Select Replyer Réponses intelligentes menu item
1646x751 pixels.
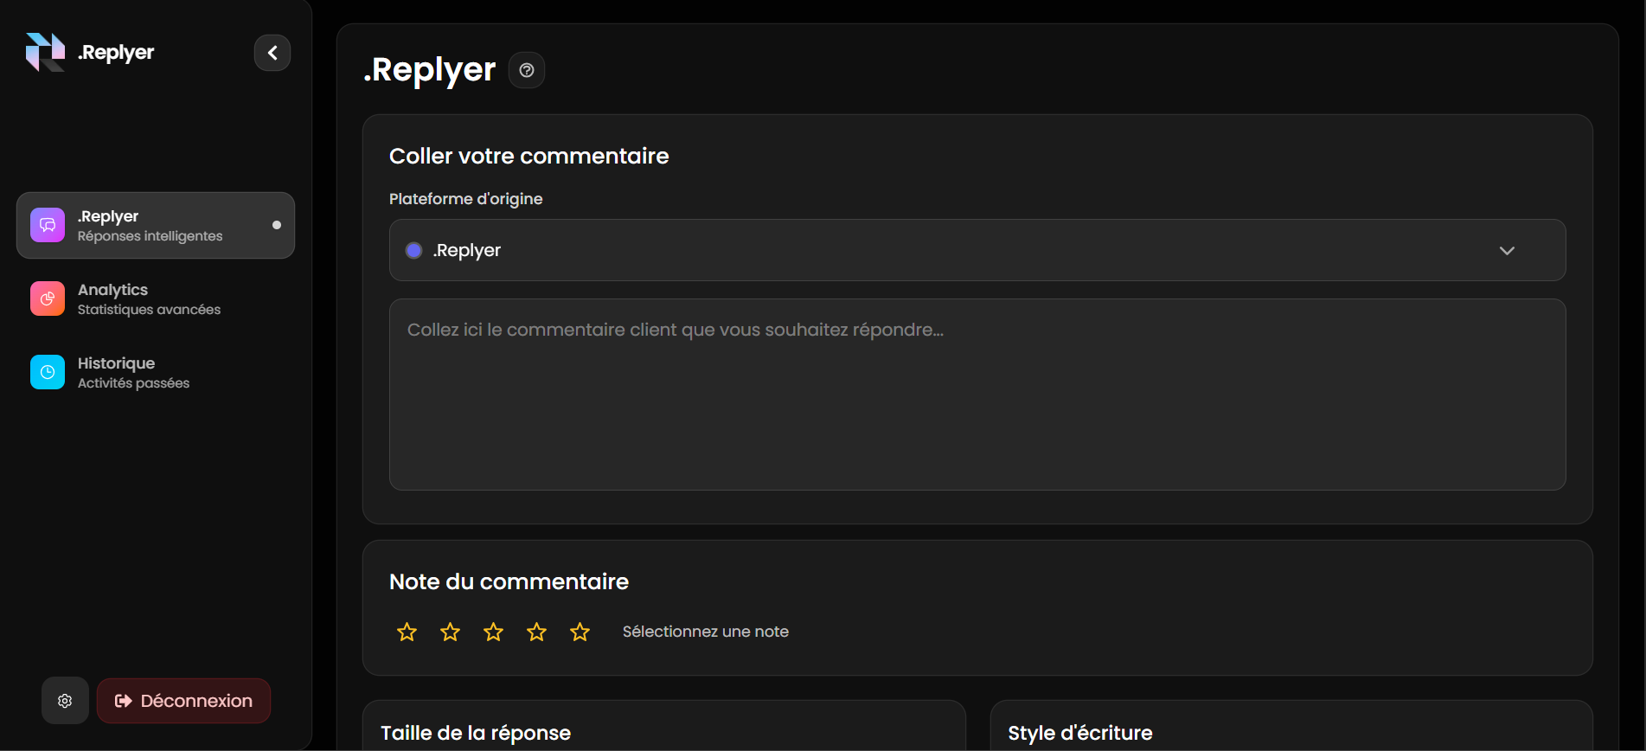pyautogui.click(x=156, y=226)
